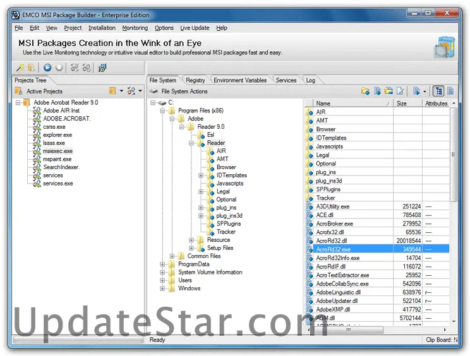Click the second greyed gears toolbar icon
Image resolution: width=470 pixels, height=356 pixels.
point(87,68)
